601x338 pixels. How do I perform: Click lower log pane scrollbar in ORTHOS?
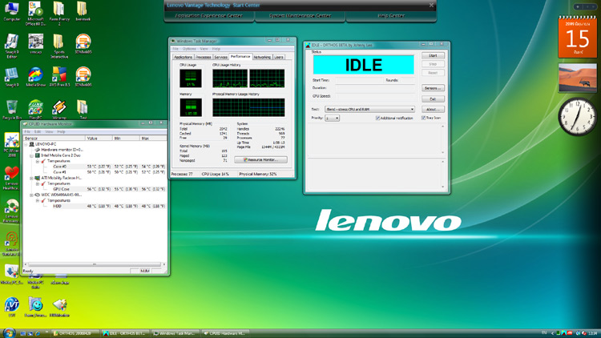[x=443, y=174]
